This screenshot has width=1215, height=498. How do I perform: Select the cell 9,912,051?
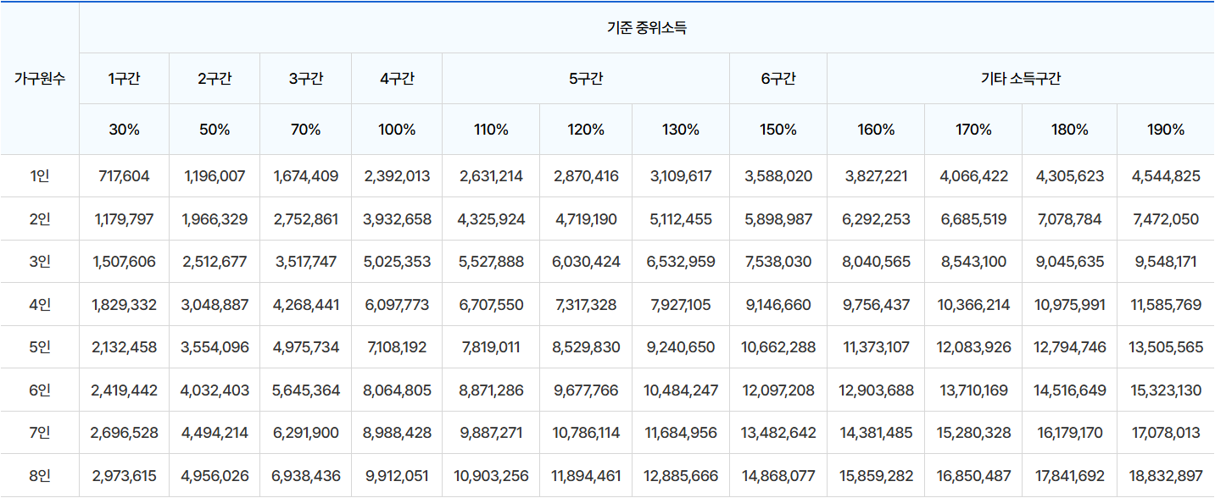[x=397, y=476]
